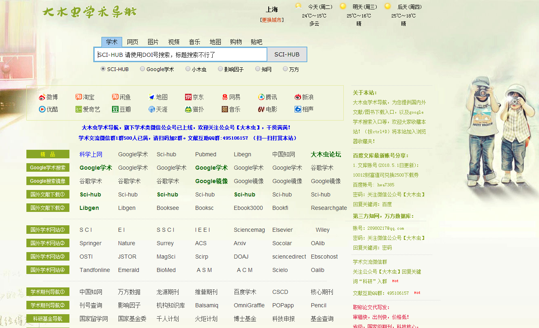Open Tencent (腾讯) penguin icon

[261, 97]
